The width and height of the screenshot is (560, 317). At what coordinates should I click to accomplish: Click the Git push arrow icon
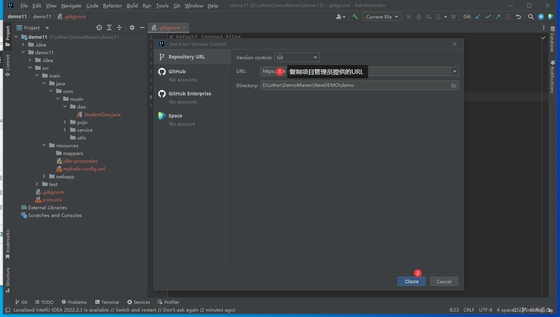tap(498, 17)
